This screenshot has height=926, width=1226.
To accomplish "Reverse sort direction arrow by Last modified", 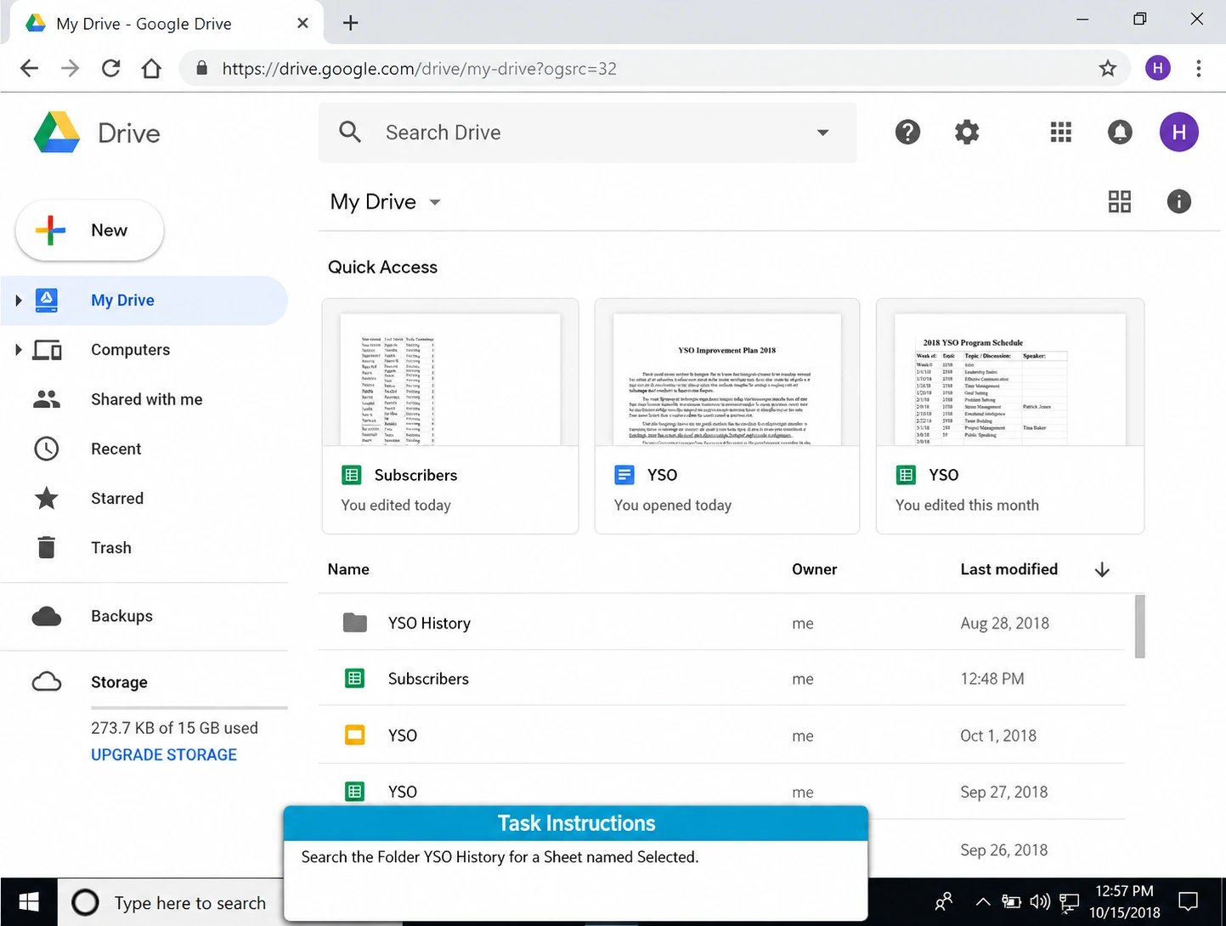I will point(1102,569).
